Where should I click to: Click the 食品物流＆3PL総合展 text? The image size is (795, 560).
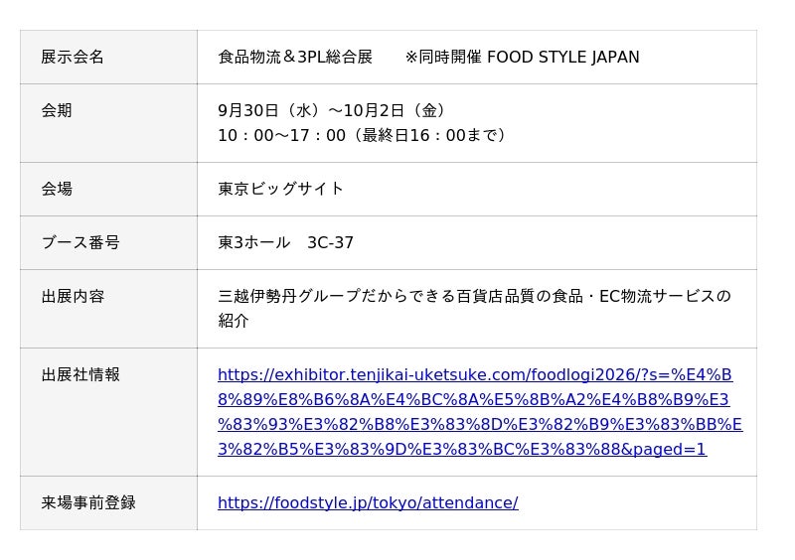(x=295, y=57)
